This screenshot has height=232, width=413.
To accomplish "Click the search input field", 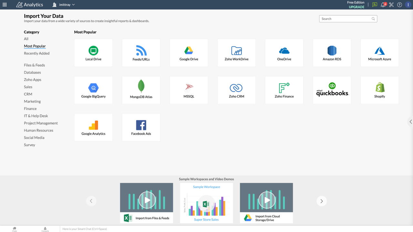I will tap(346, 18).
